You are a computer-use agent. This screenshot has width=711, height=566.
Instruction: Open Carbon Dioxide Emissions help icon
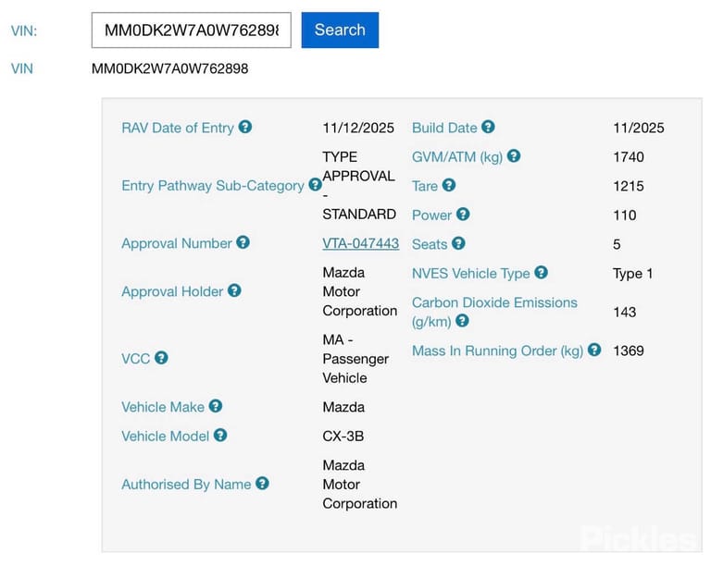pyautogui.click(x=462, y=321)
